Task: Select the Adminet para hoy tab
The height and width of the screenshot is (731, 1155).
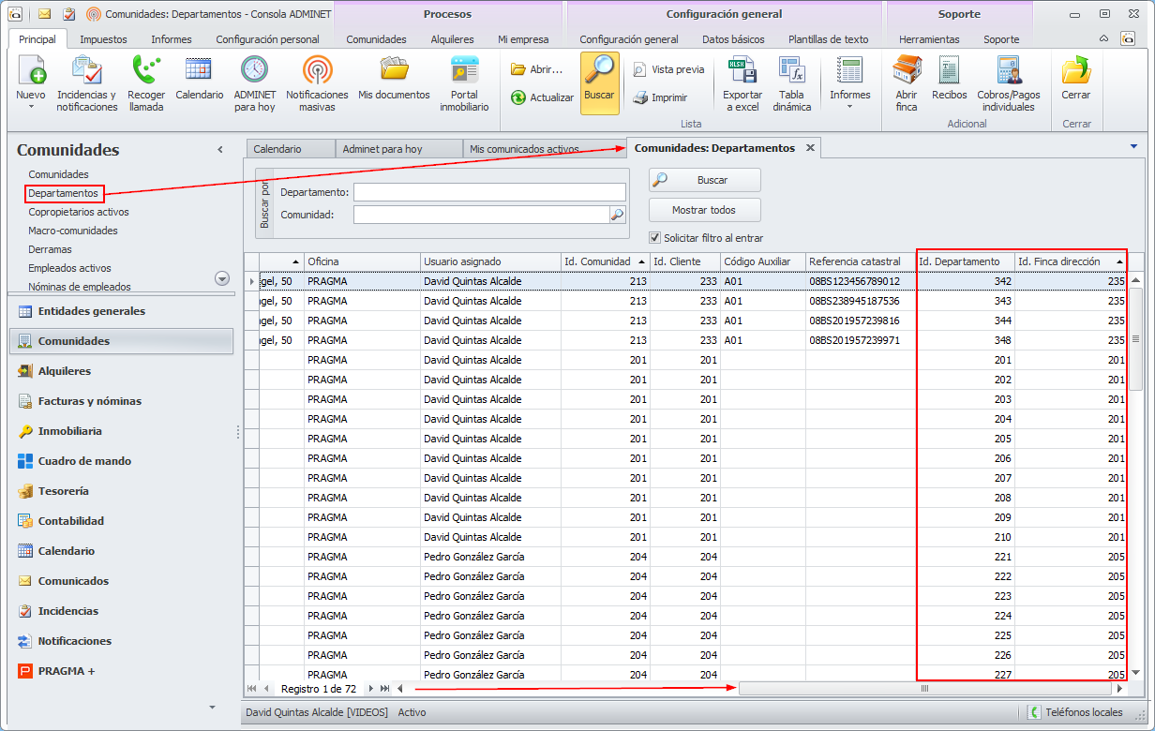Action: click(x=382, y=149)
